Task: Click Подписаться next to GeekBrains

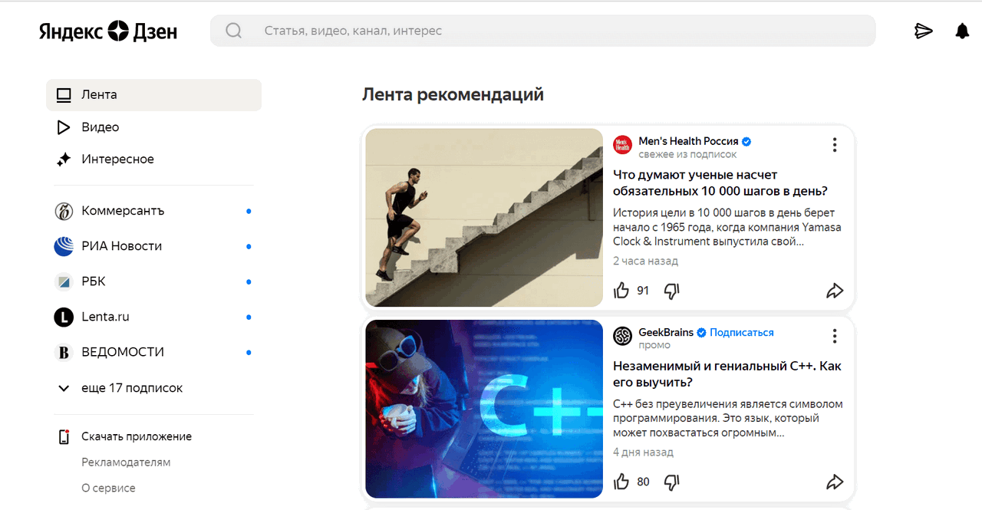Action: tap(742, 332)
